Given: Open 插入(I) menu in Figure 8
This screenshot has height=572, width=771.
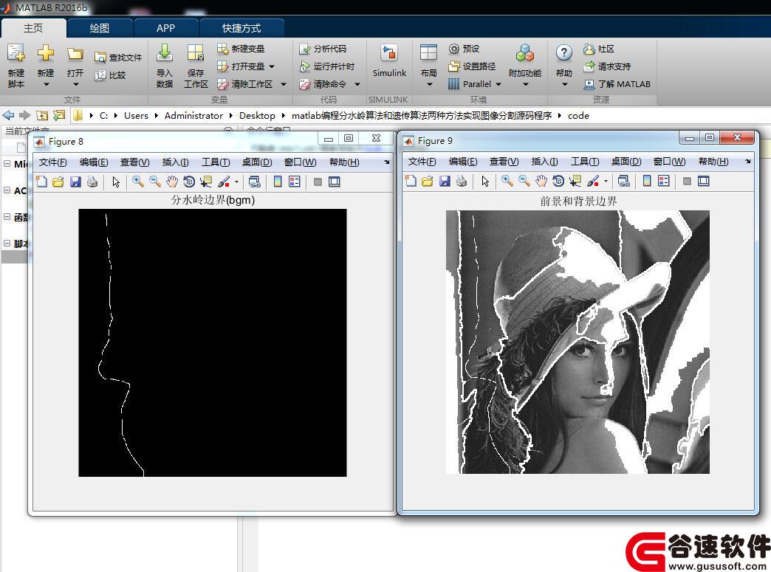Looking at the screenshot, I should [175, 162].
